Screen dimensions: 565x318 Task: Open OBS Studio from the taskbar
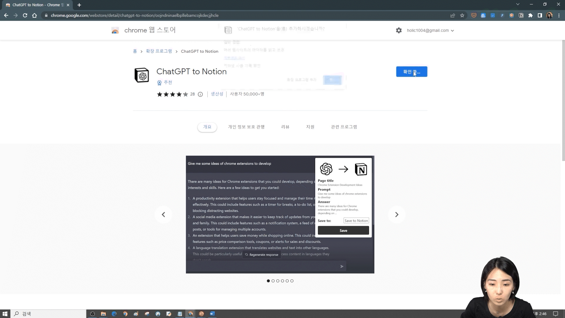click(x=92, y=314)
